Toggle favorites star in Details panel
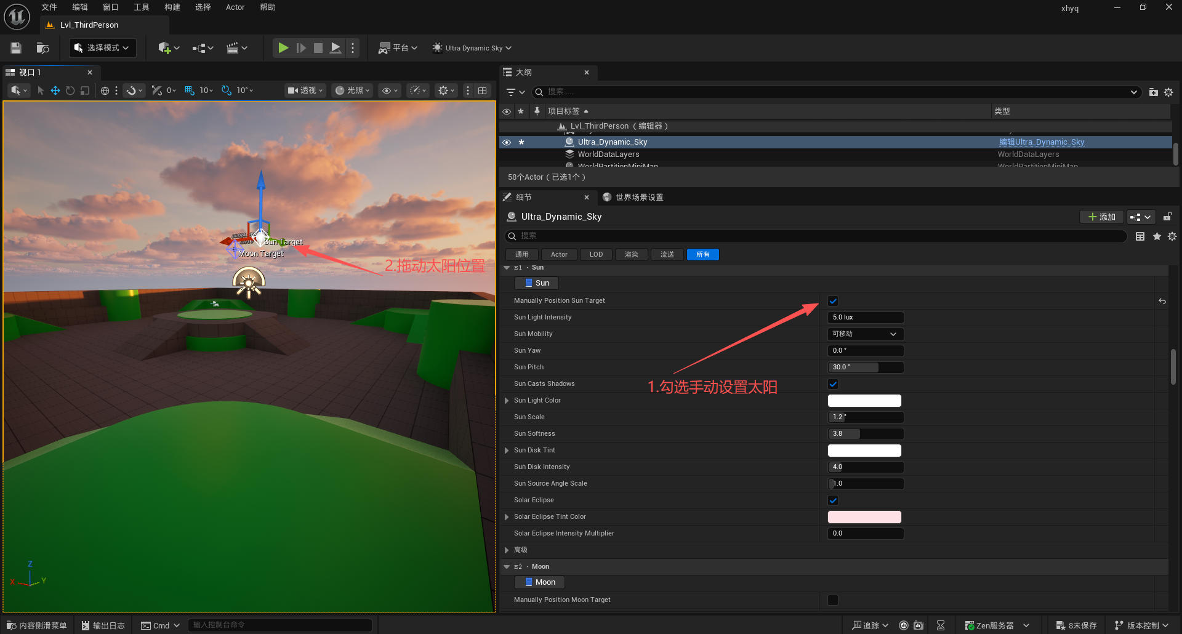1182x634 pixels. coord(1157,236)
